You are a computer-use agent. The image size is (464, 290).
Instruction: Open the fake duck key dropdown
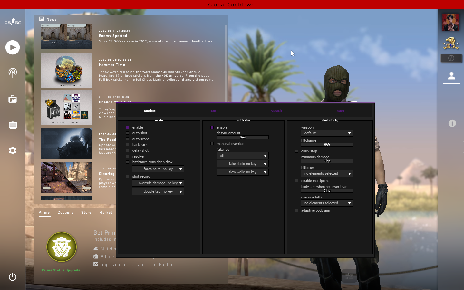[x=243, y=164]
